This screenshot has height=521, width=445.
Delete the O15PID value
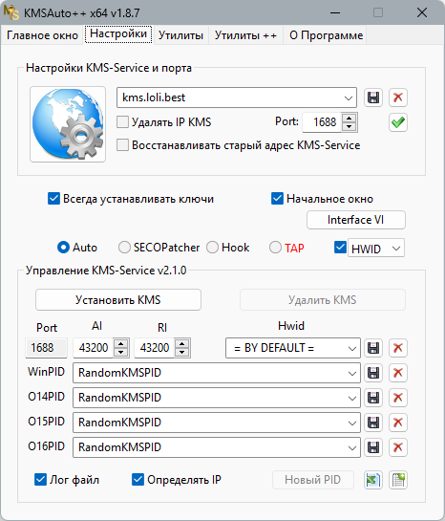pos(398,423)
